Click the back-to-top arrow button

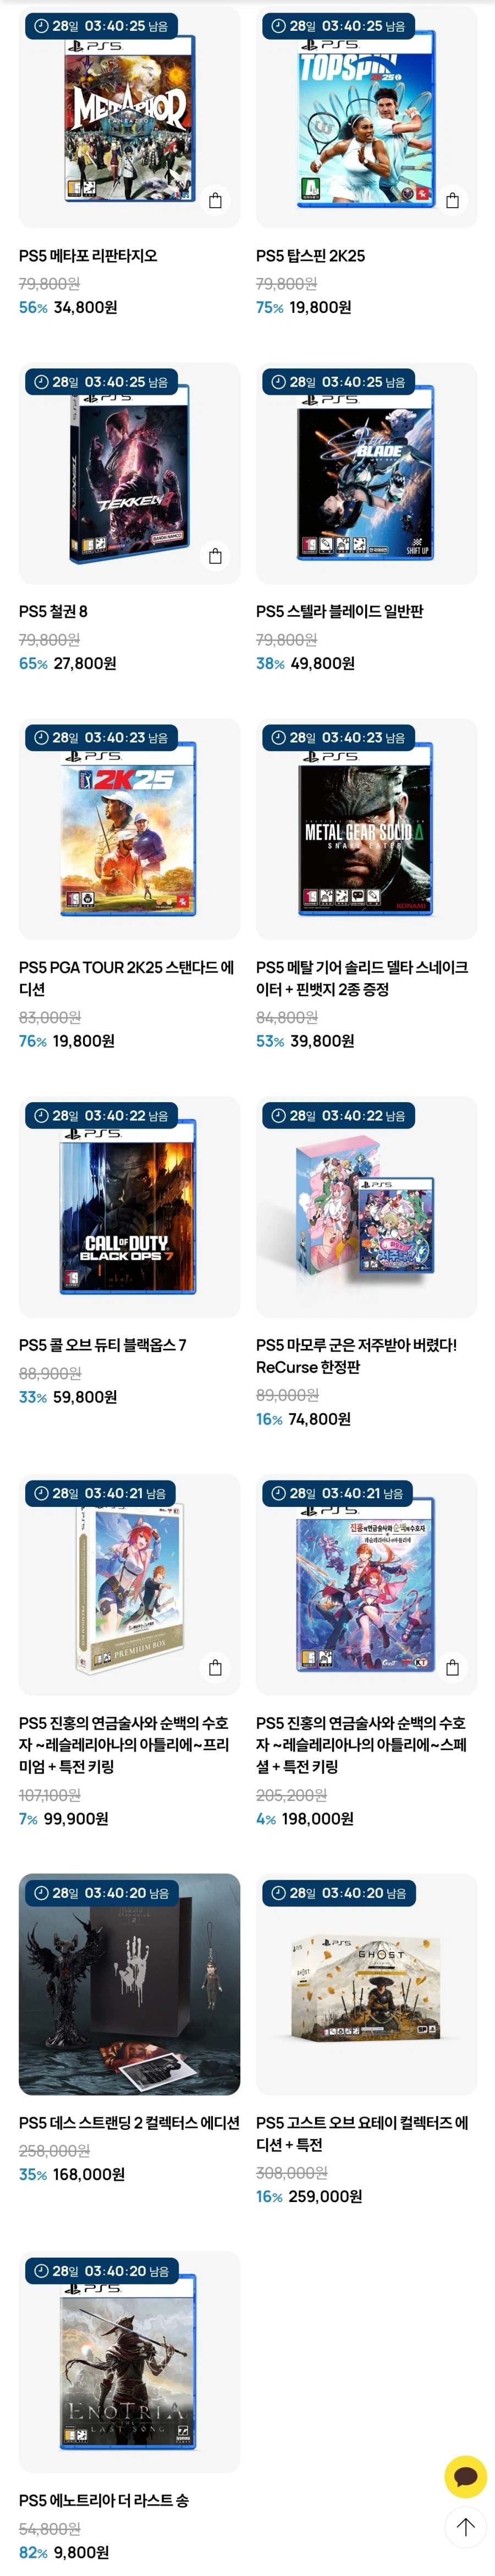click(x=465, y=2527)
